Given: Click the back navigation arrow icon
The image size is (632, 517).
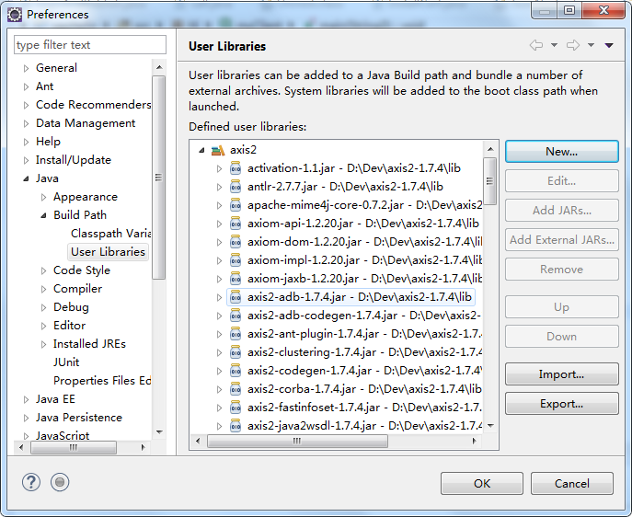Looking at the screenshot, I should pyautogui.click(x=536, y=45).
